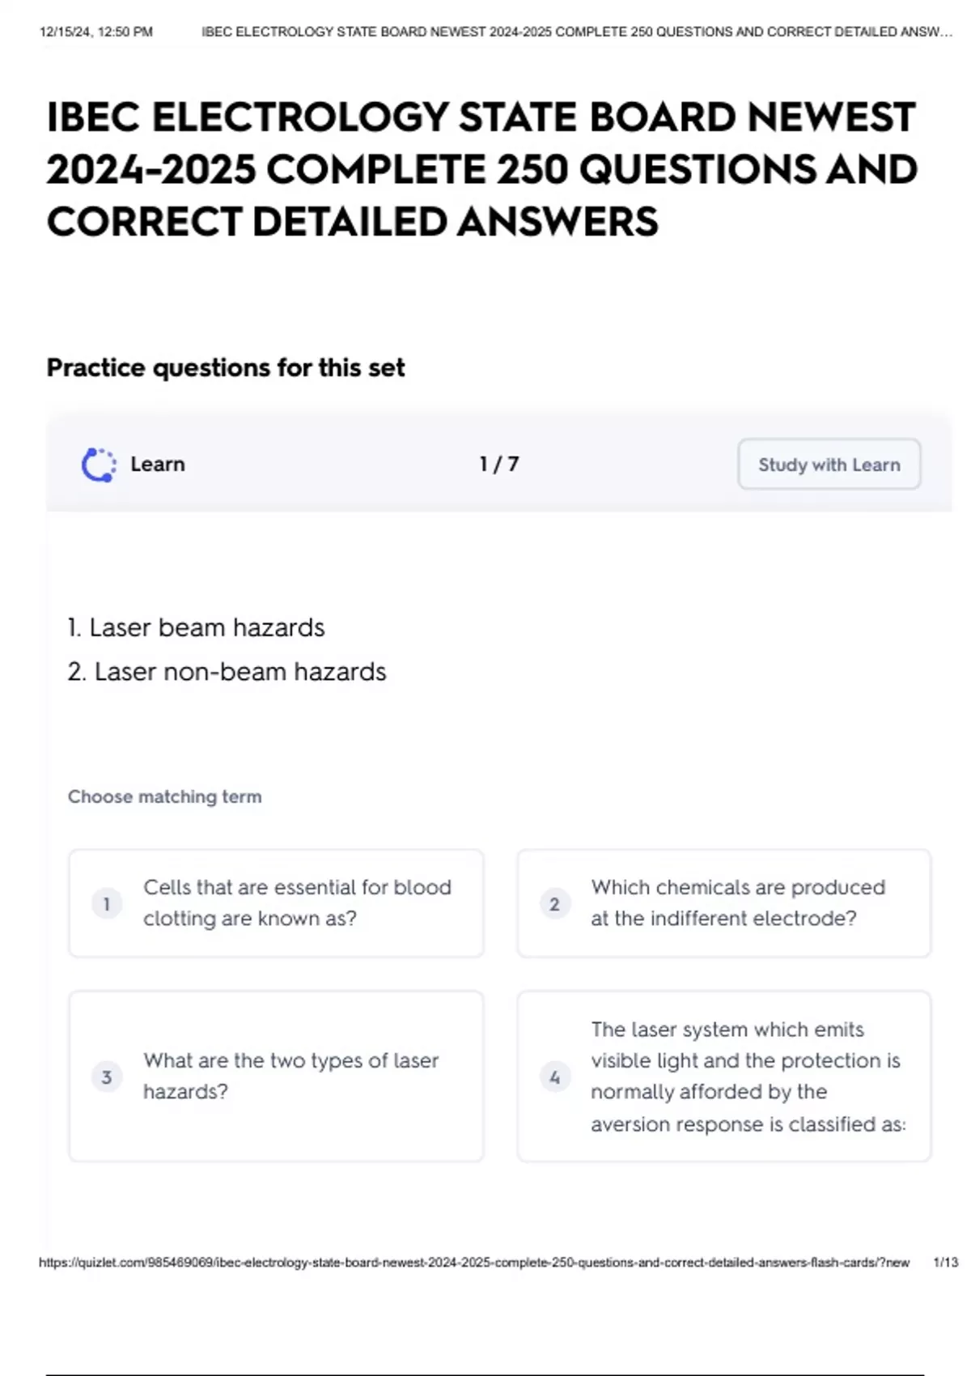Click the 1 / 7 progress counter

tap(499, 465)
